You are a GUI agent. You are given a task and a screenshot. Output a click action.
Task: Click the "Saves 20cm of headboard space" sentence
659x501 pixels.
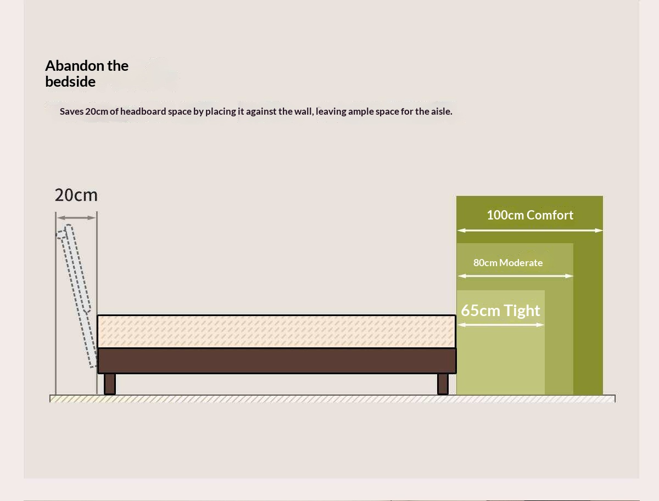point(256,111)
